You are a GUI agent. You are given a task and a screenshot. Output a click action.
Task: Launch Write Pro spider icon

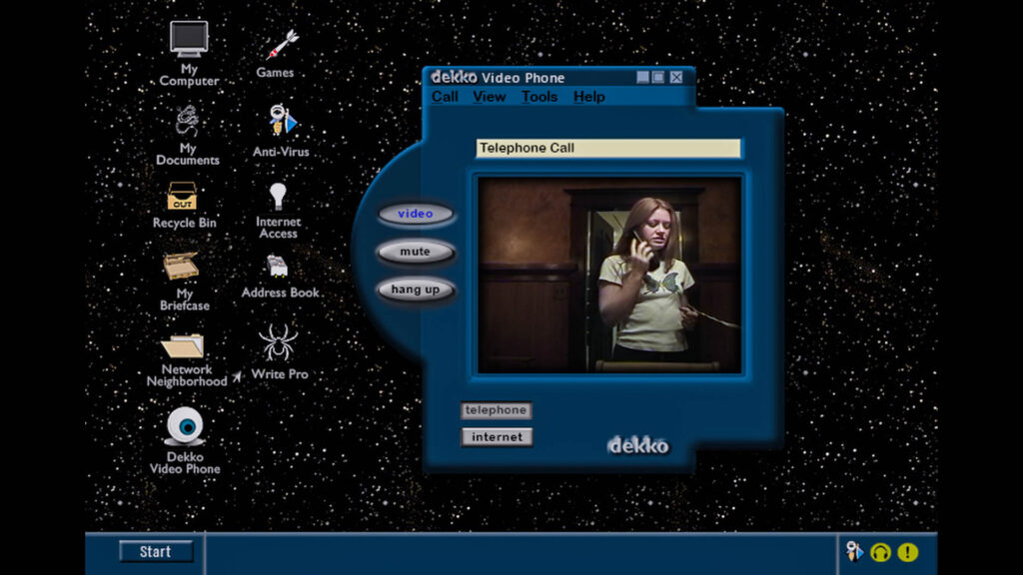point(278,342)
